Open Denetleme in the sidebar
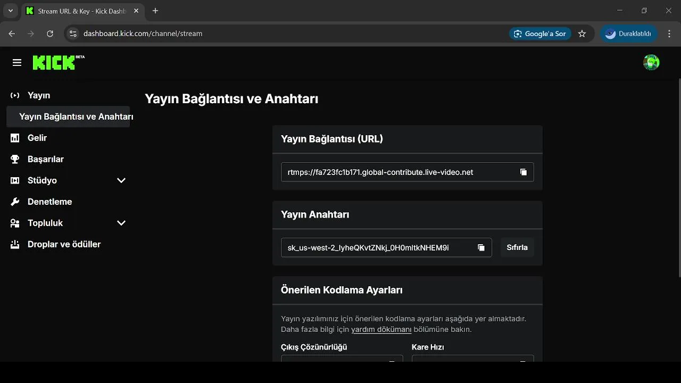 tap(49, 202)
